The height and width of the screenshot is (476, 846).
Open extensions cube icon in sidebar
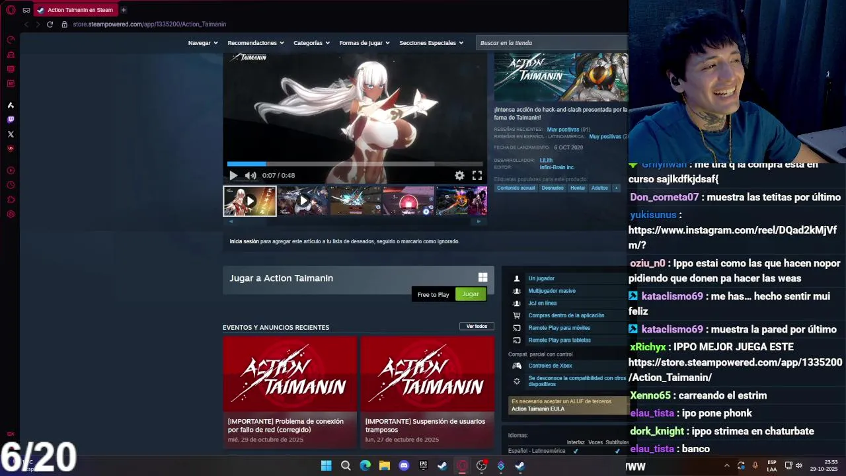11,200
